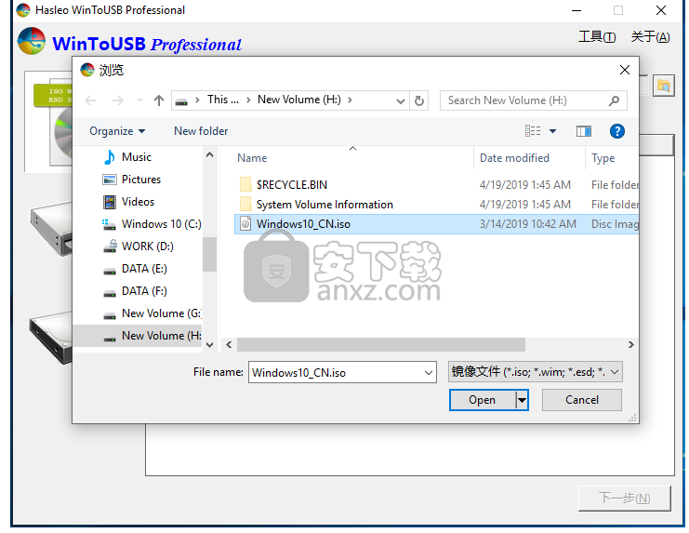Click This ... breadcrumb segment
Viewport: 689px width, 533px height.
(x=223, y=100)
